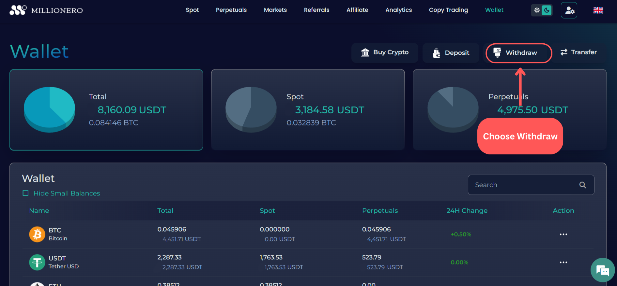Click the Deposit button
This screenshot has width=617, height=286.
tap(451, 53)
